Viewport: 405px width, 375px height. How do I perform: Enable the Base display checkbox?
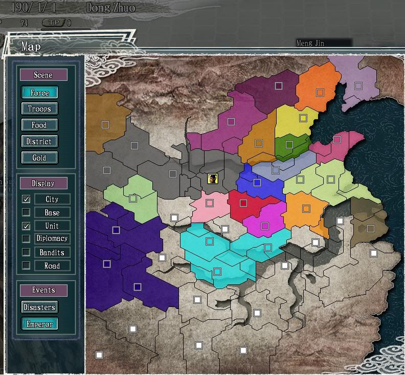(26, 212)
